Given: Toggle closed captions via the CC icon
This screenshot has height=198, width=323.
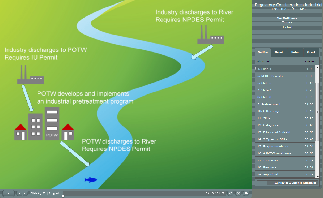Looking at the screenshot, I should coord(238,193).
